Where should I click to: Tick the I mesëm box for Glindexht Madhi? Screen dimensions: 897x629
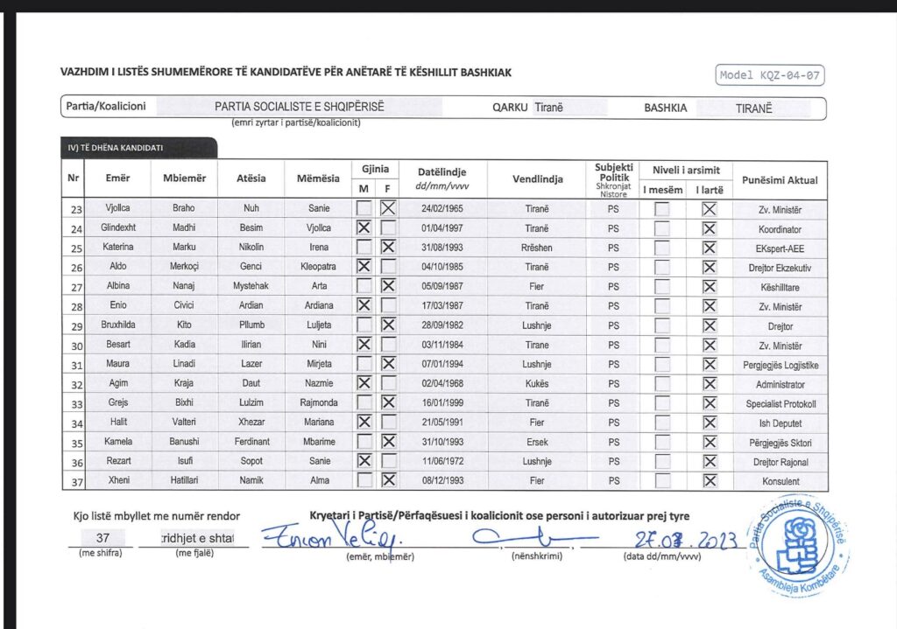pyautogui.click(x=662, y=228)
